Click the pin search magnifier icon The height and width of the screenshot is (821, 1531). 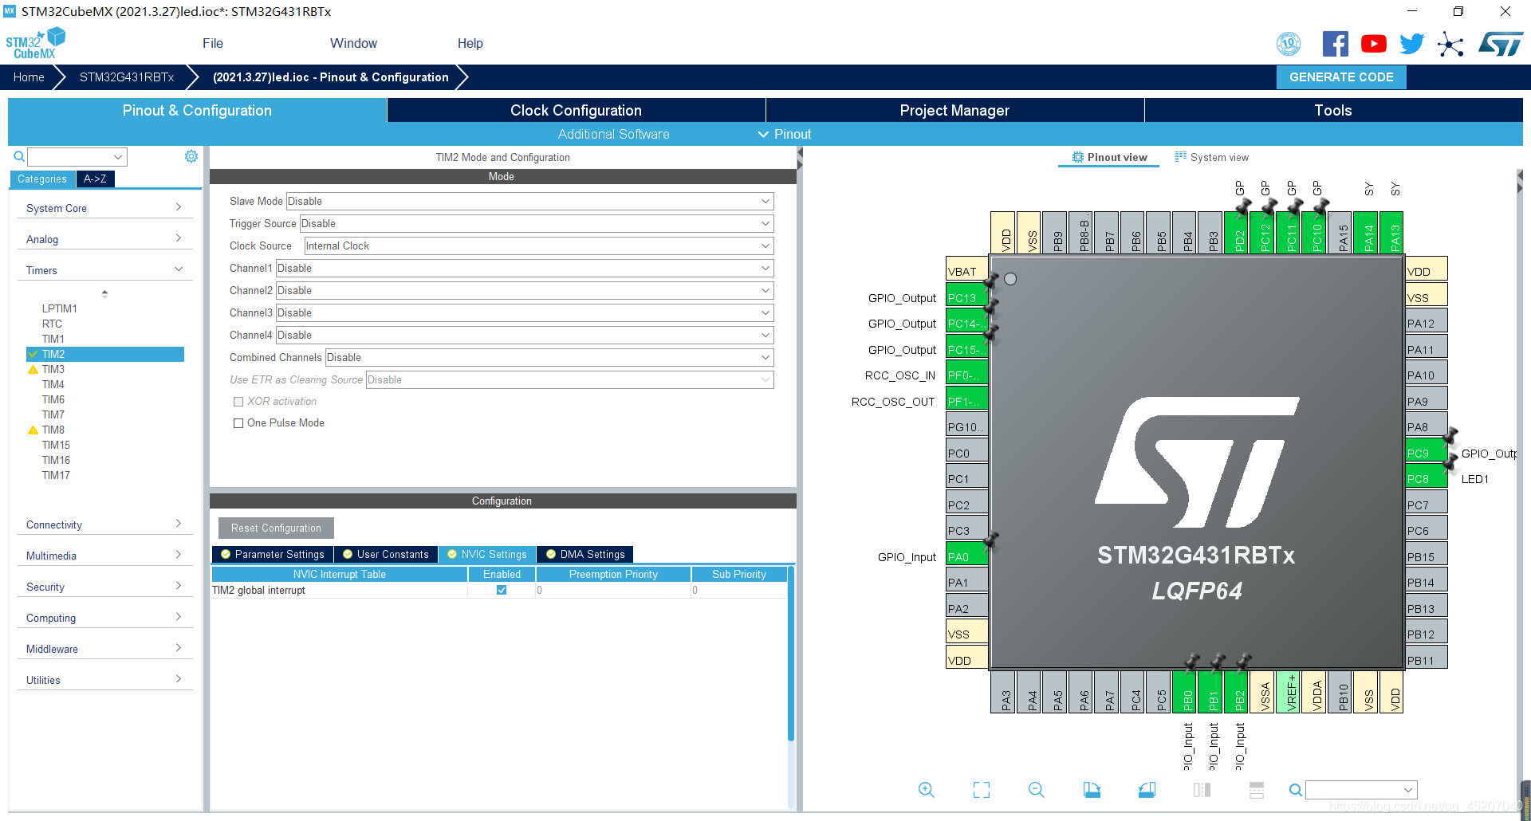1296,790
